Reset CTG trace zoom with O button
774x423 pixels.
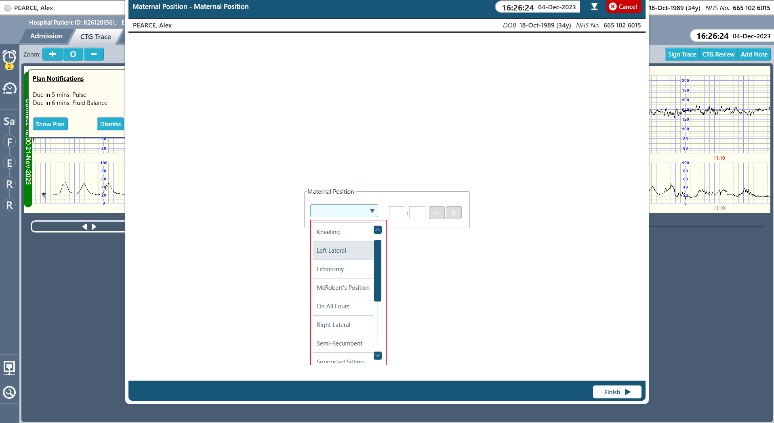pyautogui.click(x=73, y=54)
